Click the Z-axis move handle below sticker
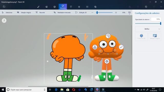164x92 pixels. [107, 61]
